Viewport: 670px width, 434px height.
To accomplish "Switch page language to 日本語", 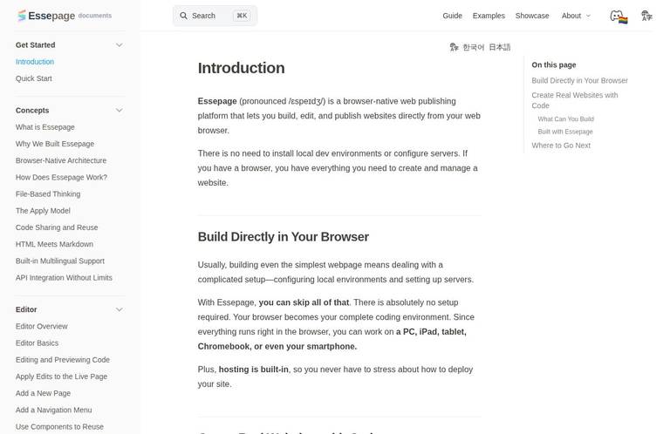I will pyautogui.click(x=500, y=47).
